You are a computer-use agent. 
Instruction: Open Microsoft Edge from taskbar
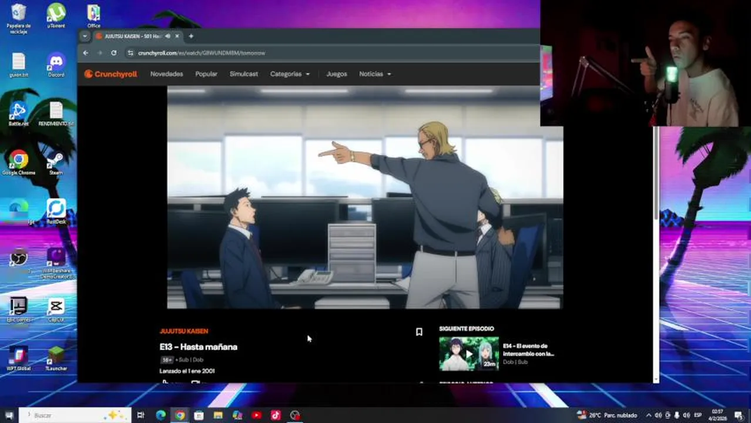pyautogui.click(x=160, y=415)
